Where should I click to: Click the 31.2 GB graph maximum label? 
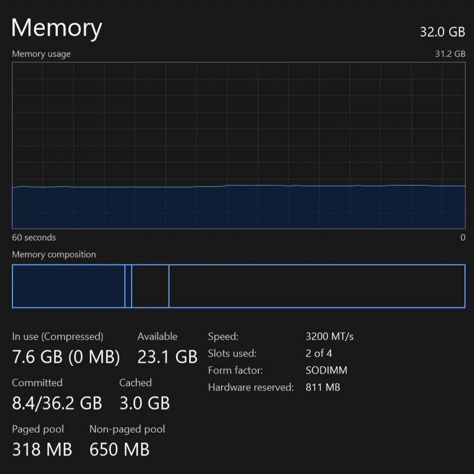tap(450, 54)
